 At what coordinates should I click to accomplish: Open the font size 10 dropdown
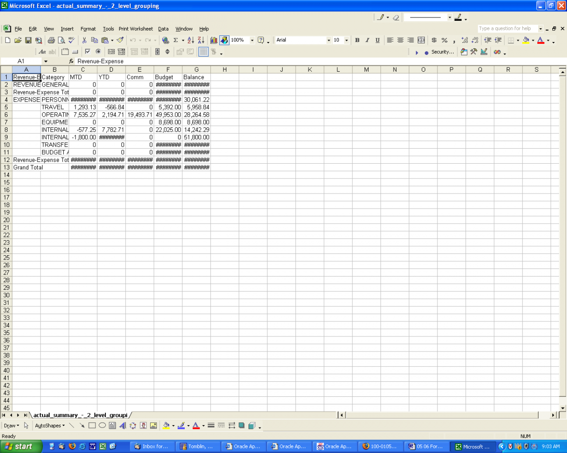[x=346, y=40]
